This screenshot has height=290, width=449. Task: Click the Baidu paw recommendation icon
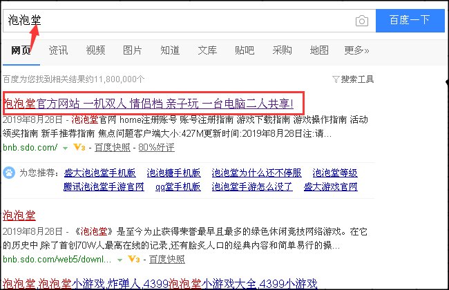9,173
